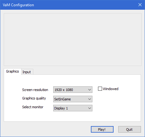Click the chevron arrow of the Screen resolution dropdown

[x=90, y=90]
